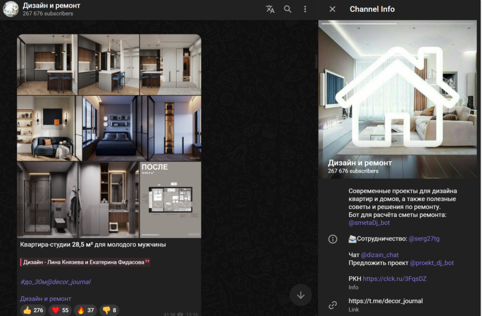This screenshot has width=482, height=316.
Task: Open the kitchen island with pendant lights photo
Action: [109, 65]
